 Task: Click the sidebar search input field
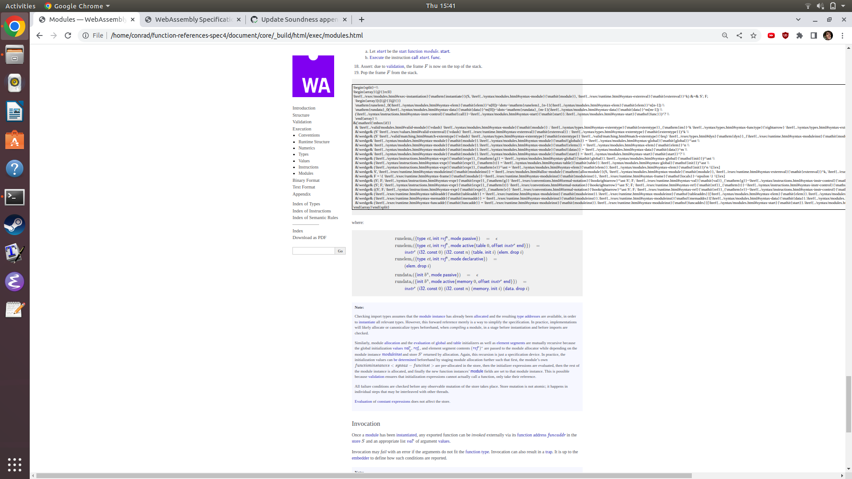coord(313,251)
